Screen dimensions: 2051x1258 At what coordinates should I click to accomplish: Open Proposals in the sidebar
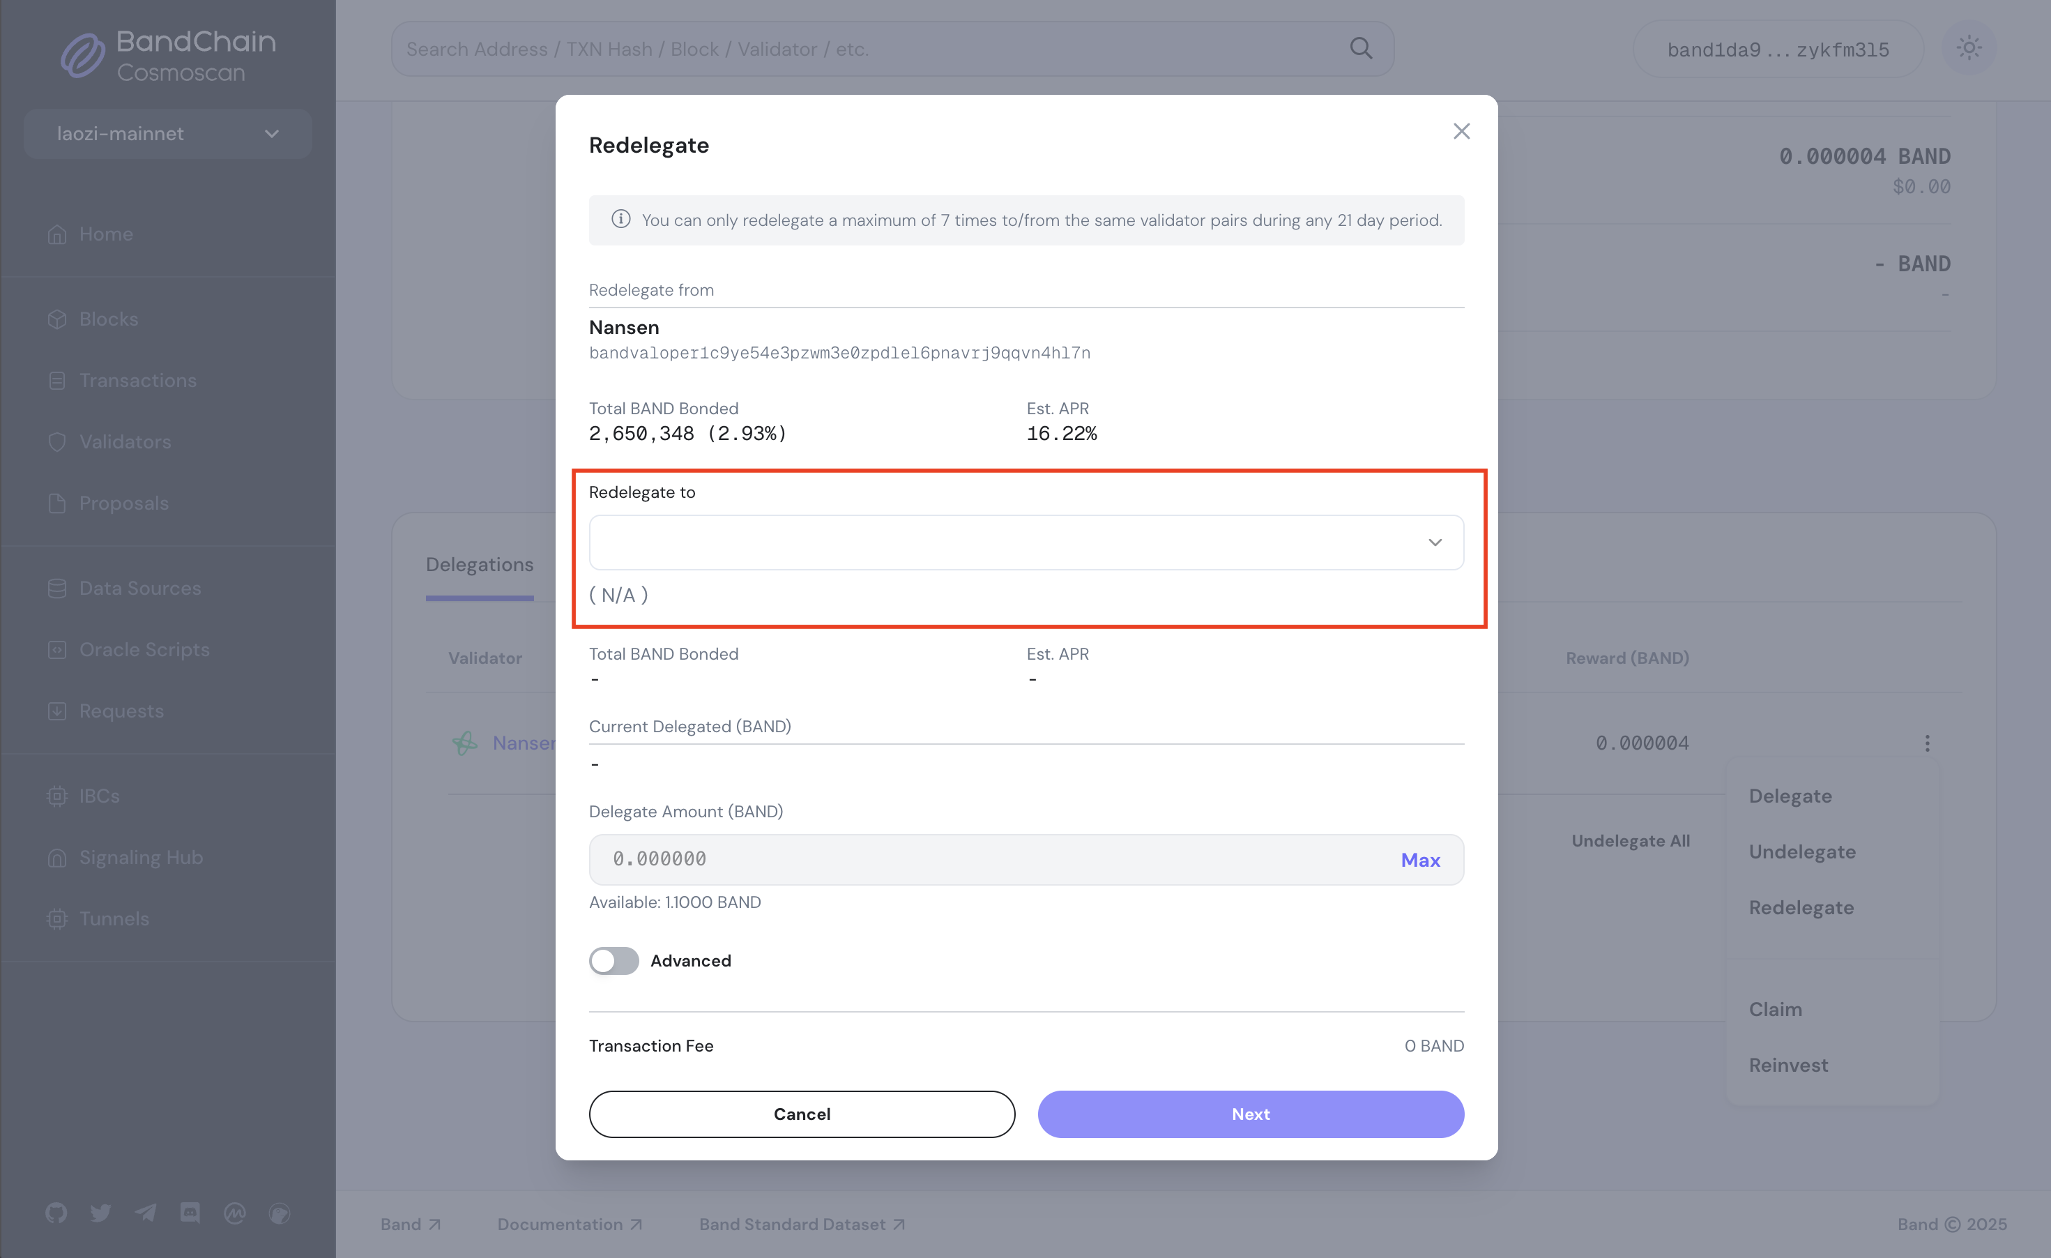(123, 503)
